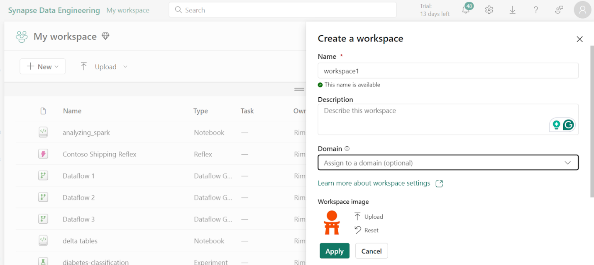The image size is (594, 265).
Task: Click the workspace name input field
Action: pos(448,70)
